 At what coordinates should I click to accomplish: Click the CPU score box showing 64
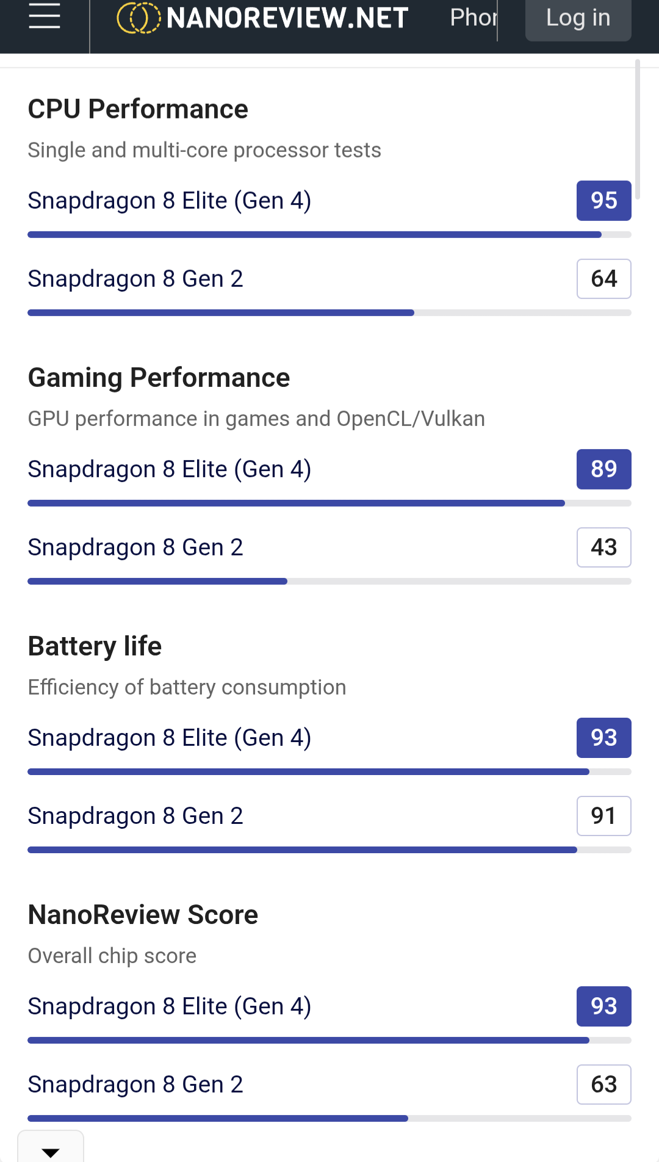(x=603, y=279)
